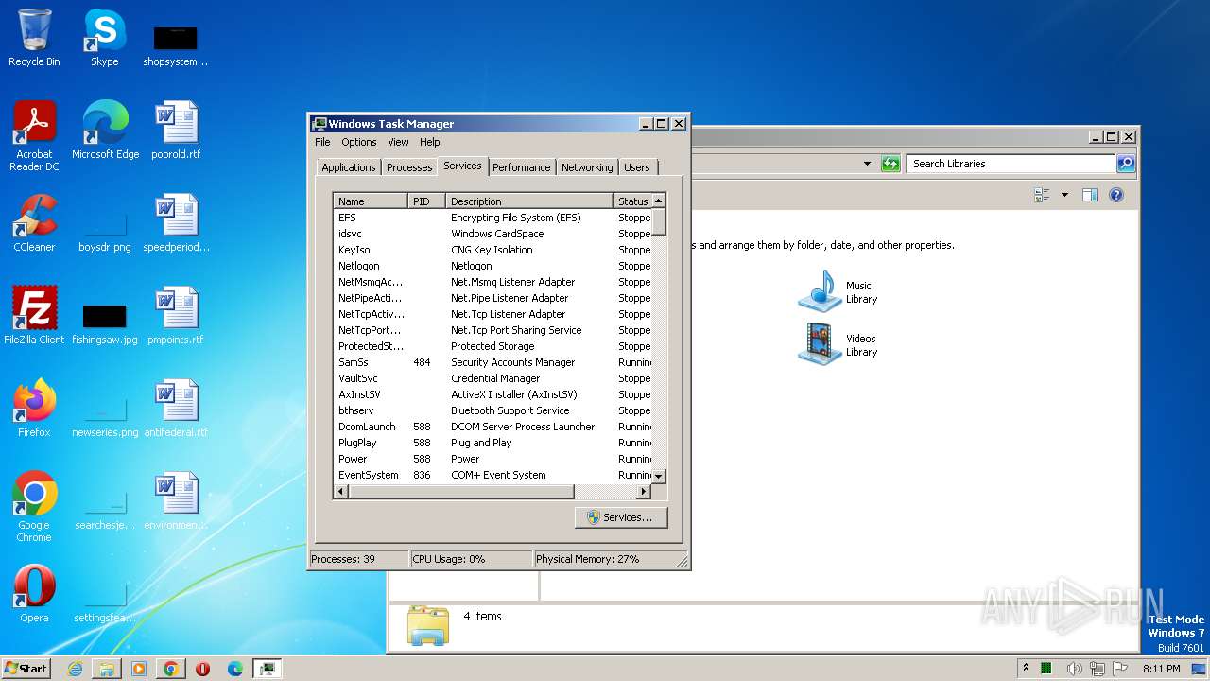Switch to Performance tab
Viewport: 1210px width, 681px height.
pos(521,167)
